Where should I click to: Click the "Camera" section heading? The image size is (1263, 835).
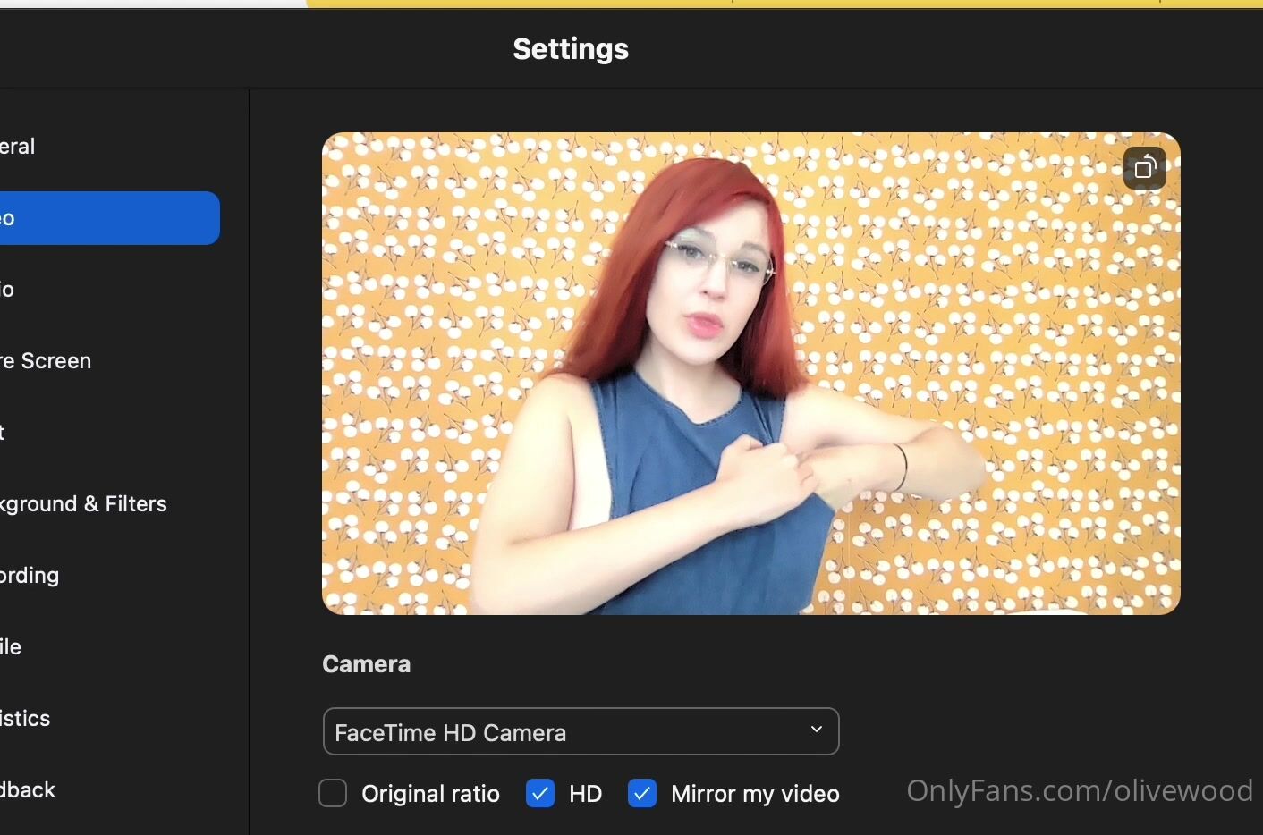click(366, 664)
